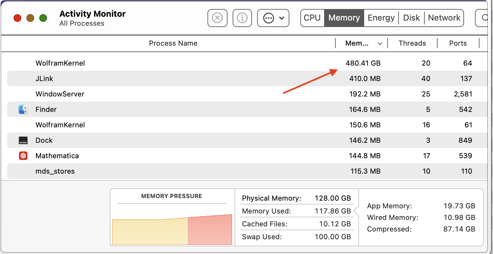This screenshot has width=493, height=254.
Task: Show the Network tab
Action: (444, 18)
